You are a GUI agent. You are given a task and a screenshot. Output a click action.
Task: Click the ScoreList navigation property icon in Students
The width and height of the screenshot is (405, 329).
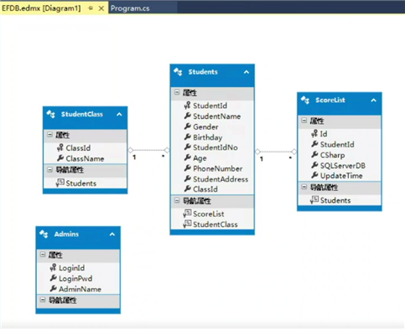point(187,213)
